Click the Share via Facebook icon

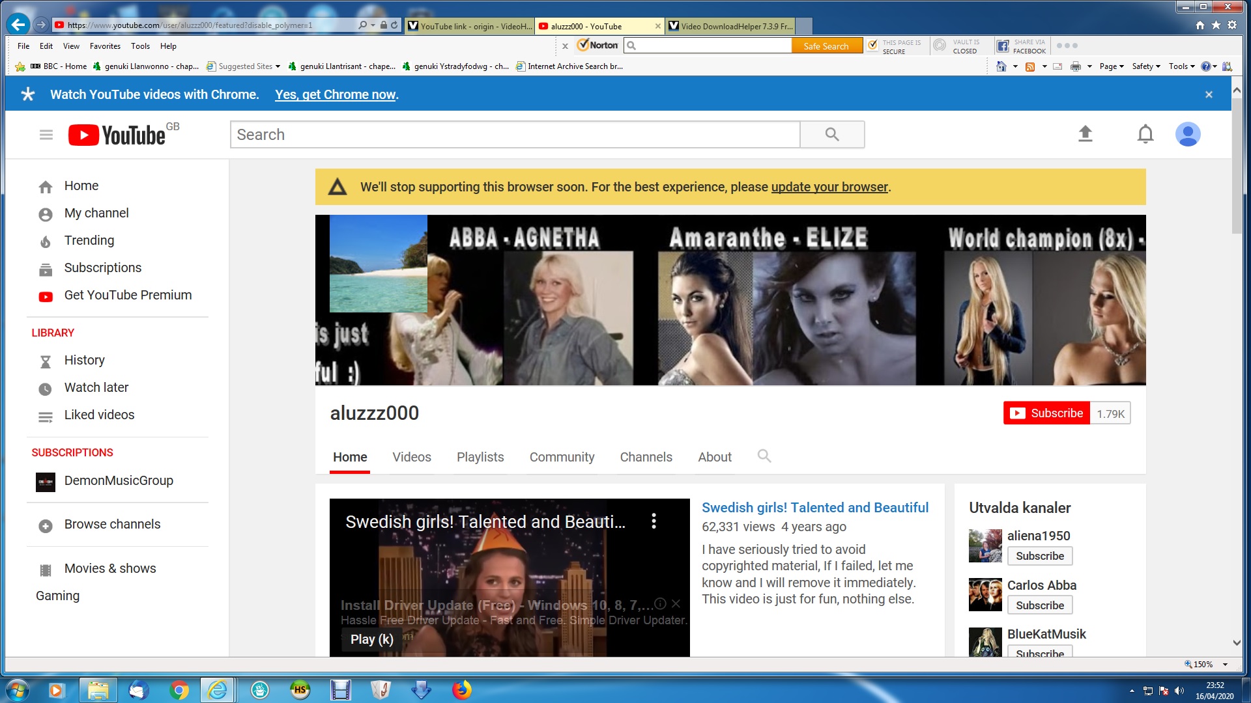pos(1003,46)
